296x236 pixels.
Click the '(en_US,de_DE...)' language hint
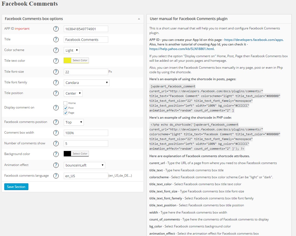120,176
